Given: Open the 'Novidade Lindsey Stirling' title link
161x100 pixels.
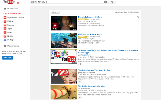Looking at the screenshot, I should (x=90, y=17).
